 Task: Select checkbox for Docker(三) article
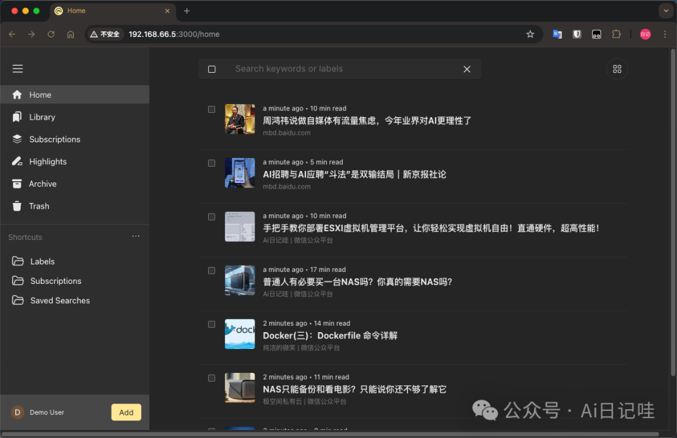point(212,324)
